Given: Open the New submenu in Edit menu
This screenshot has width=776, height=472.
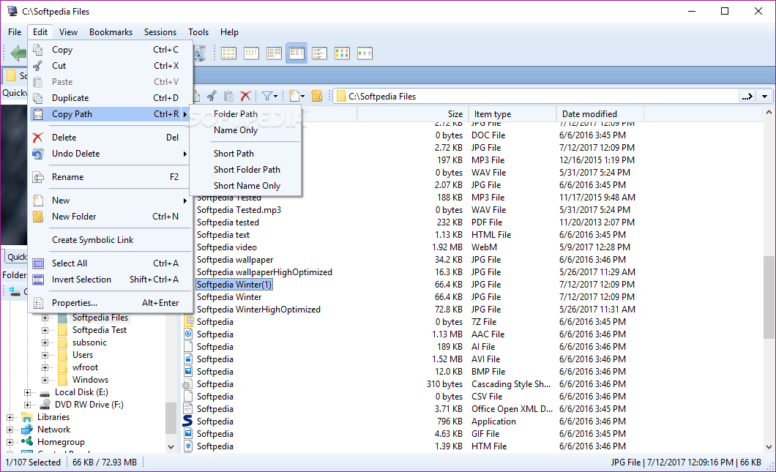Looking at the screenshot, I should [110, 201].
